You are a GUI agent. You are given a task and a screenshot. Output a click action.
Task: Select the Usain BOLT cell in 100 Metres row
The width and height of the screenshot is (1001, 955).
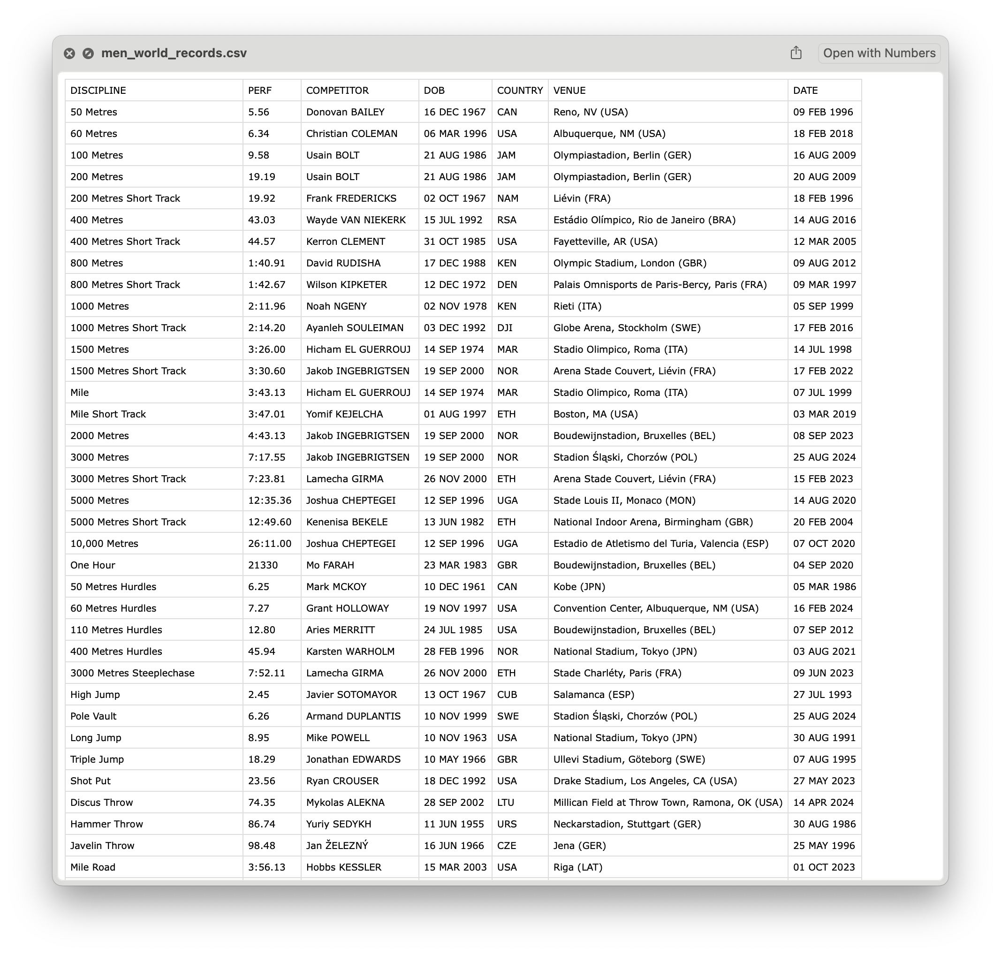click(x=359, y=155)
